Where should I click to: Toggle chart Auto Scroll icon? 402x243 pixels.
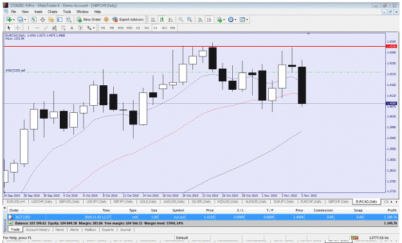pyautogui.click(x=201, y=20)
